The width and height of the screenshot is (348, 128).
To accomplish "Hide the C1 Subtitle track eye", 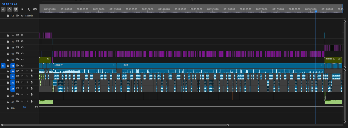I will tap(22, 16).
